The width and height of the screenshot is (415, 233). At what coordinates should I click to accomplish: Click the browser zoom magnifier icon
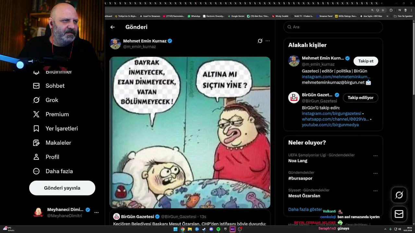(x=373, y=10)
